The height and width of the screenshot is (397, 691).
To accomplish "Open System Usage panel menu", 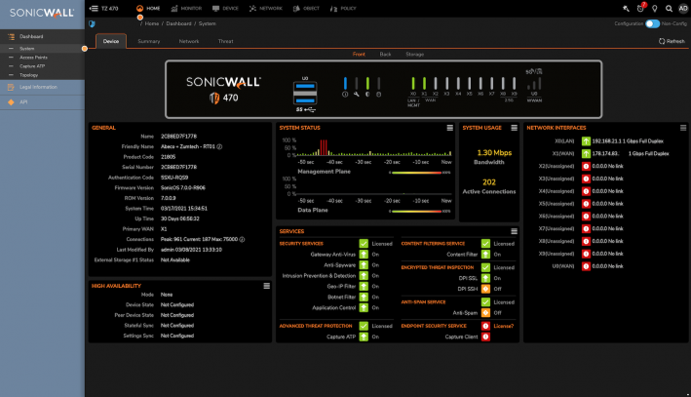I will 515,128.
